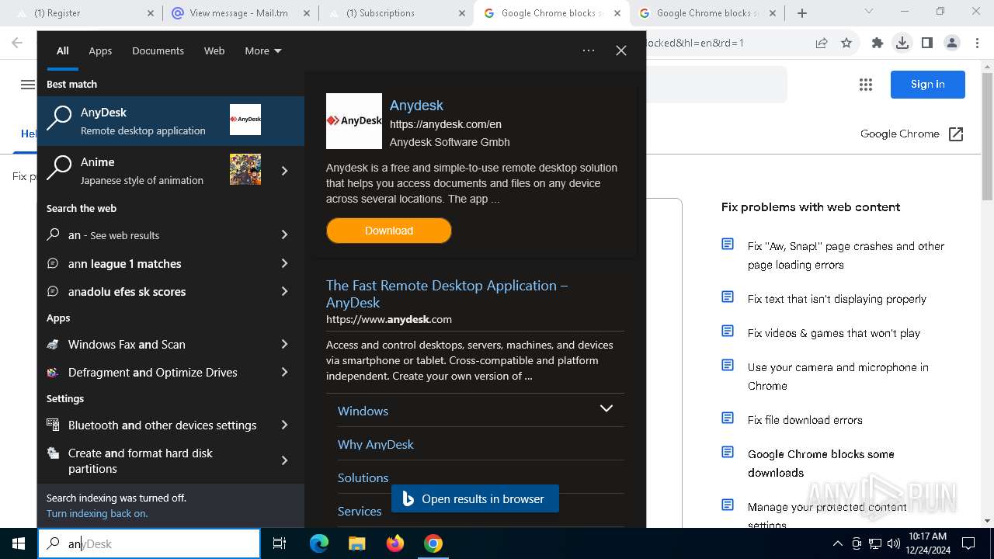
Task: Open 'Fix file download errors' help article
Action: [x=805, y=420]
